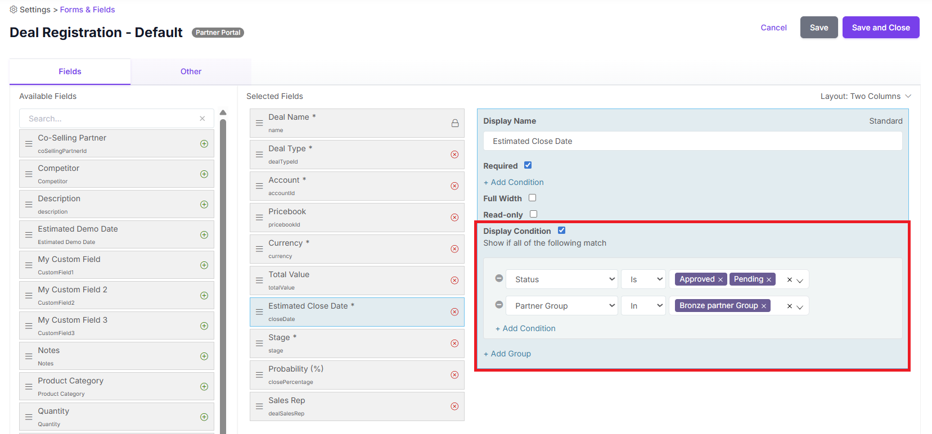This screenshot has width=932, height=434.
Task: Remove the Pending tag from Status values
Action: point(769,279)
